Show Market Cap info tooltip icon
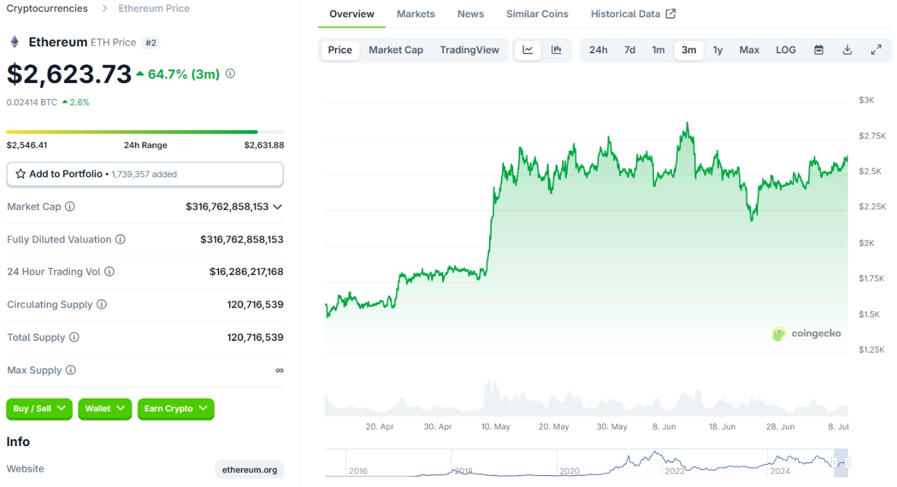Image resolution: width=897 pixels, height=487 pixels. point(70,206)
